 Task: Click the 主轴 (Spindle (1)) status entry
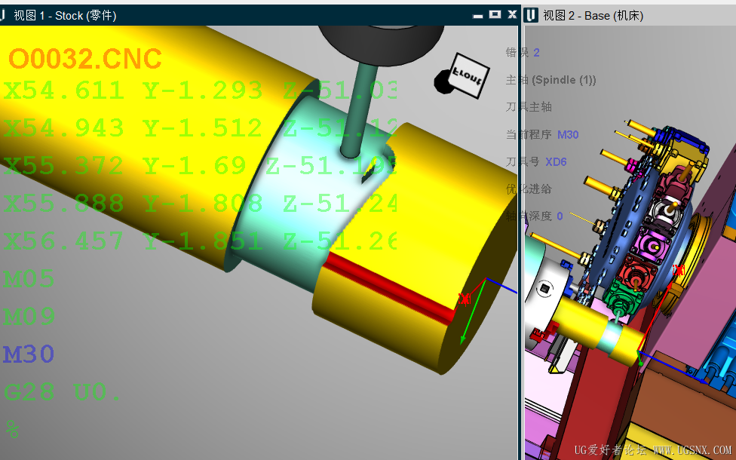tap(550, 80)
